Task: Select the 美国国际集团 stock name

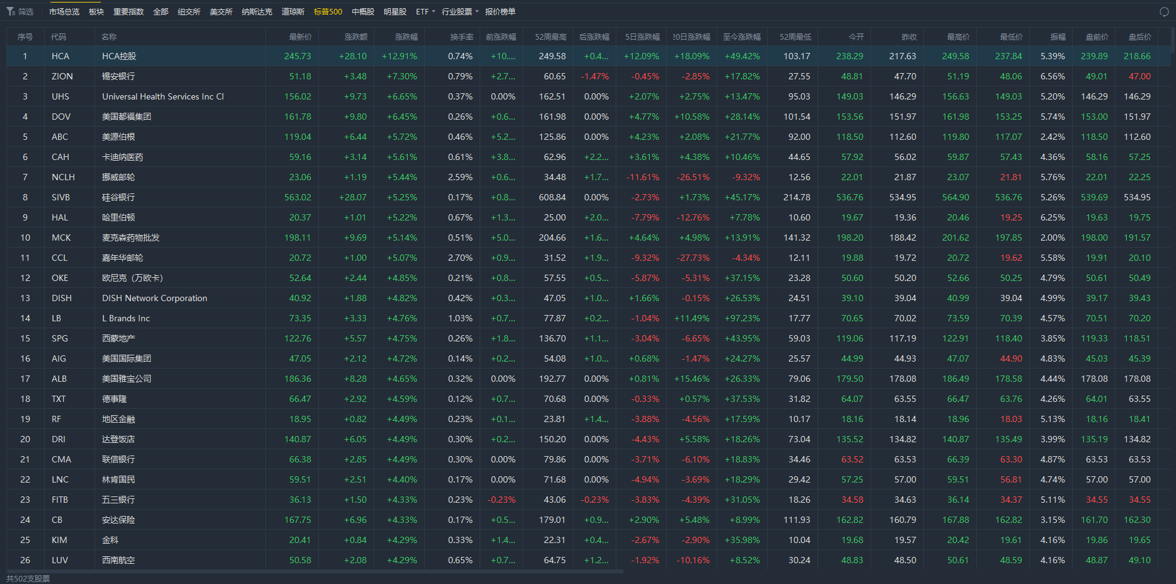Action: [x=127, y=358]
